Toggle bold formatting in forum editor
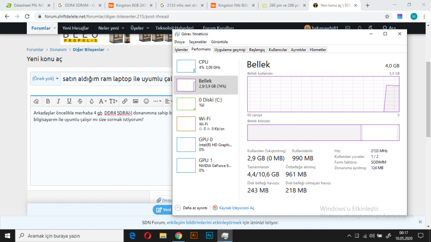431x242 pixels. click(x=48, y=101)
